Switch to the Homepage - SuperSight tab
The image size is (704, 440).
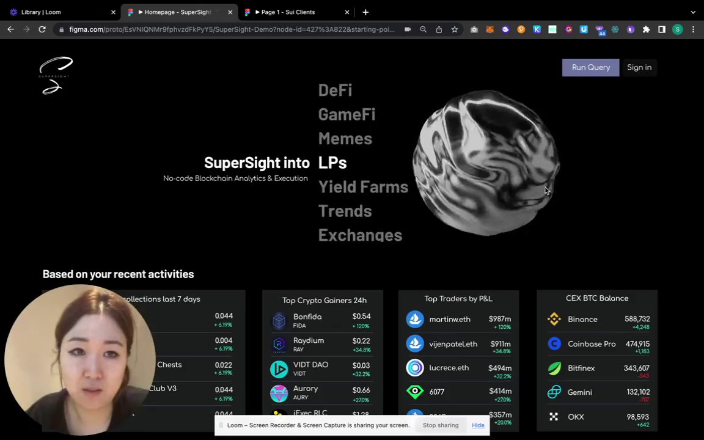[180, 12]
